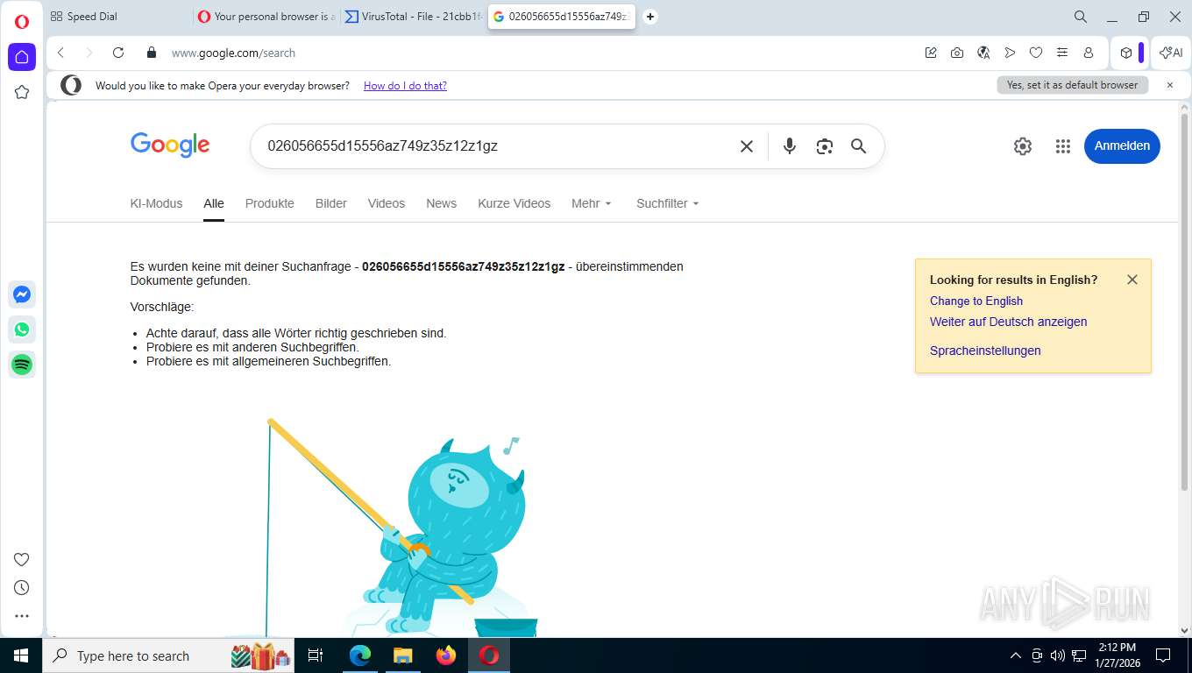Reload the current page

(118, 53)
